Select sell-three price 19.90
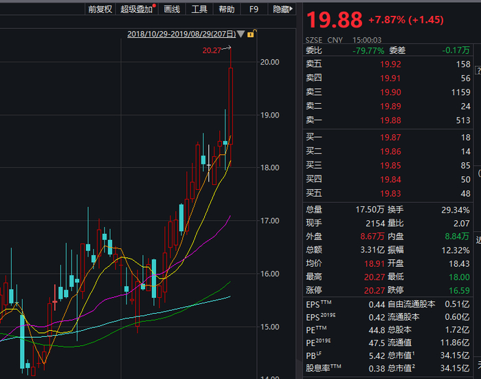The width and height of the screenshot is (481, 379). point(390,92)
